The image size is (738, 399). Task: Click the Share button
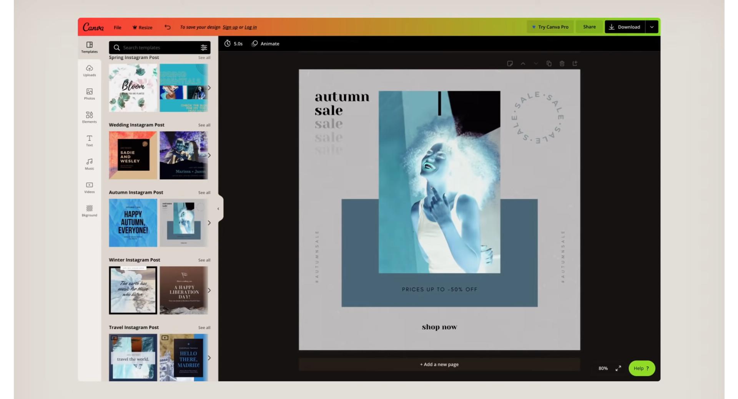pos(589,27)
